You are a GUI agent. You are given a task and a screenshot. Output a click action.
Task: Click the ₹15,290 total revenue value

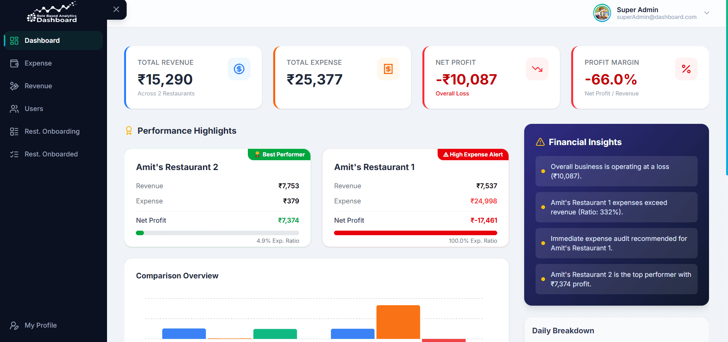(x=165, y=80)
